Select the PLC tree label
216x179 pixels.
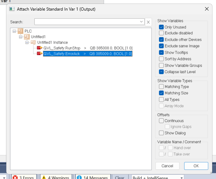[x=28, y=31]
